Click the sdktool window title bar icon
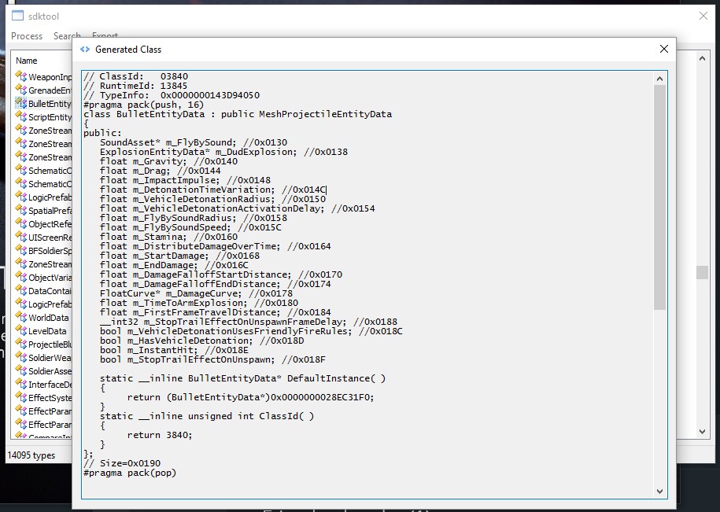This screenshot has height=512, width=720. coord(17,16)
